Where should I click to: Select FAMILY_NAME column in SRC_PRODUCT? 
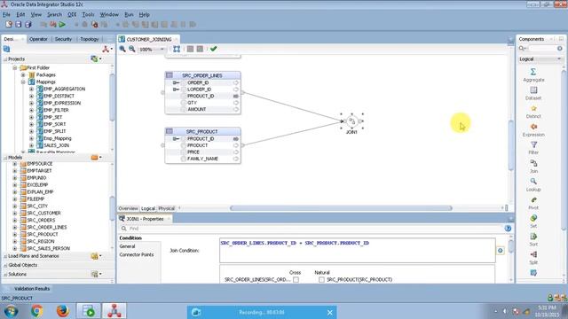pos(202,159)
